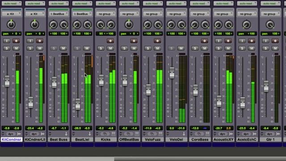The image size is (286, 161).
Task: Click the left pan knob on Beat Buss
Action: point(53,25)
